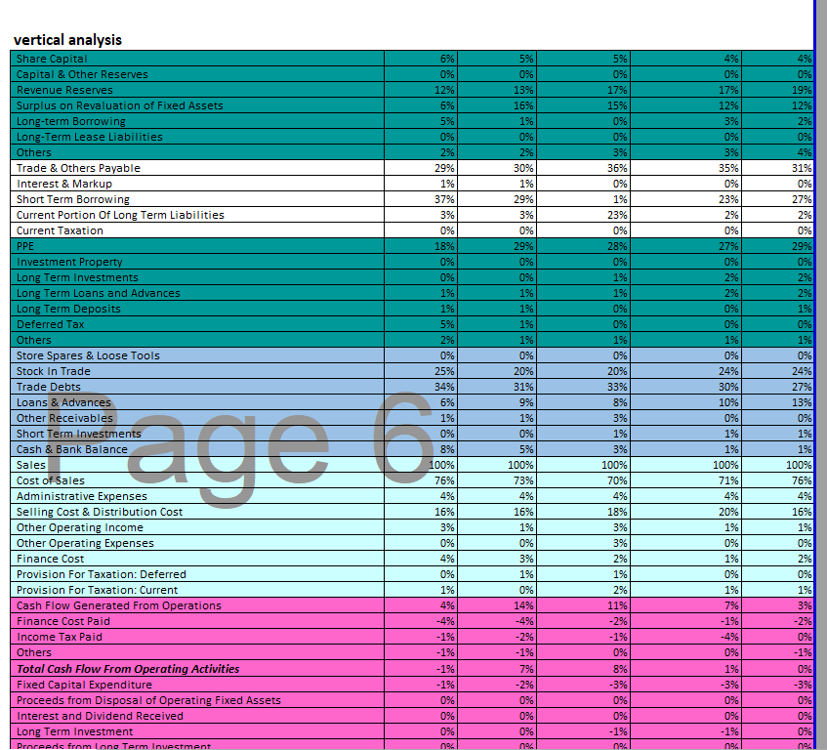Select the Investment Property label cell
The image size is (827, 750).
[x=68, y=262]
